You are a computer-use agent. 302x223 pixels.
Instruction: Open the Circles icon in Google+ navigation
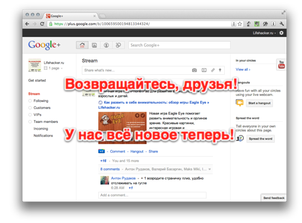[x=118, y=45]
